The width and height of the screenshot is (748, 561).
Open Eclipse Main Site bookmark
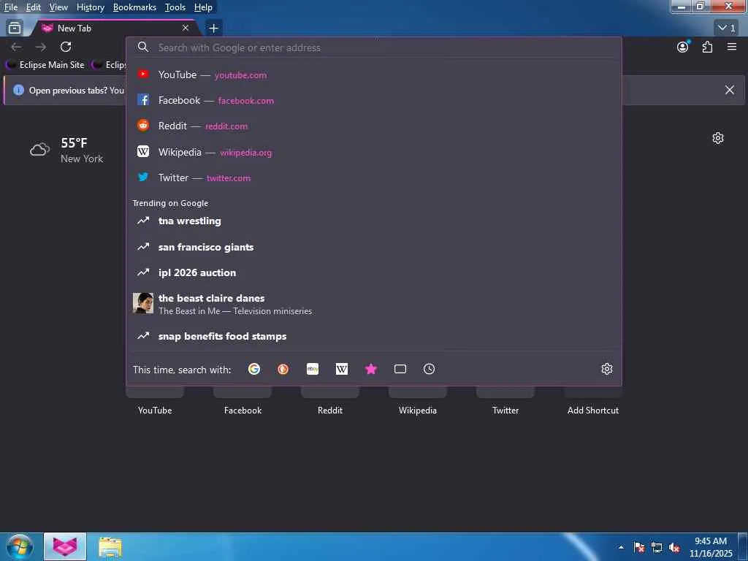45,65
